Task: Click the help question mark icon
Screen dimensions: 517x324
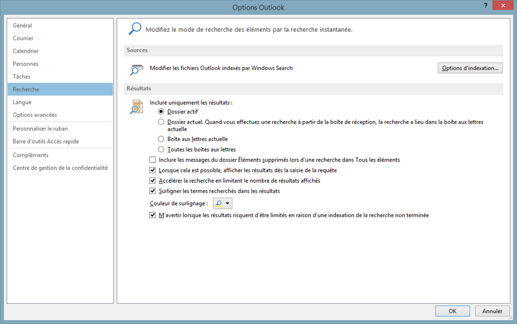Action: pos(485,5)
